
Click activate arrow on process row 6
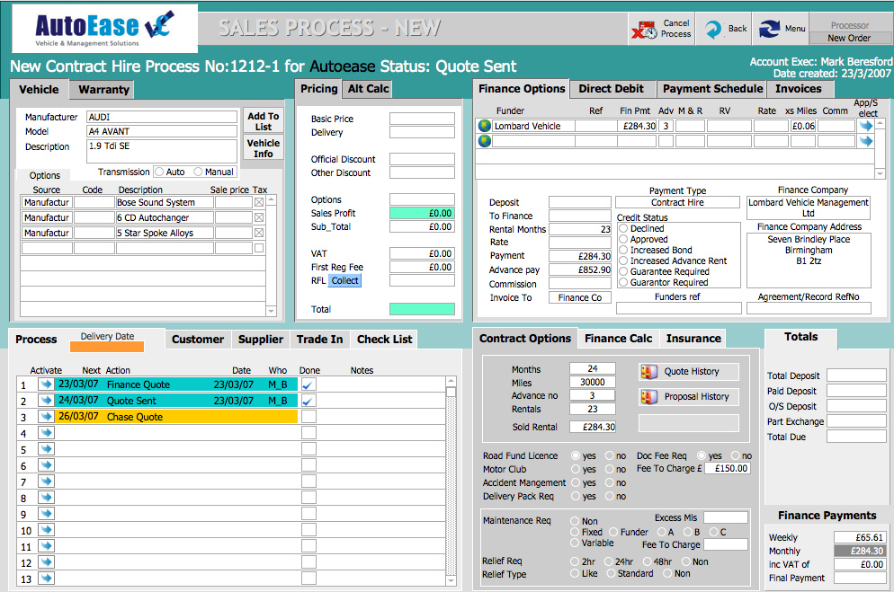tap(46, 465)
